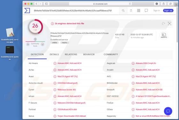
Task: Click the FireEye engine name
Action: coord(110,103)
